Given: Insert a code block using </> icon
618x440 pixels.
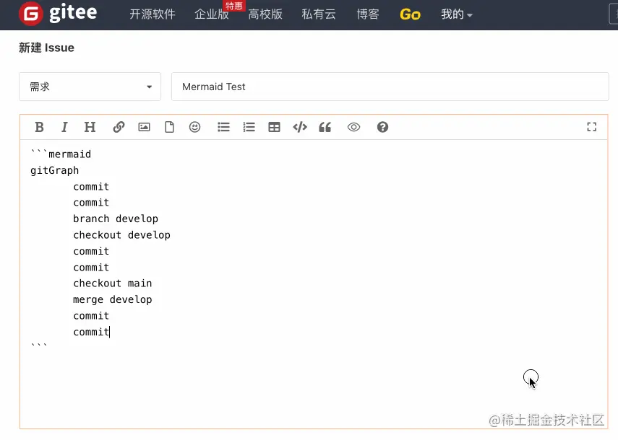Looking at the screenshot, I should (x=300, y=127).
